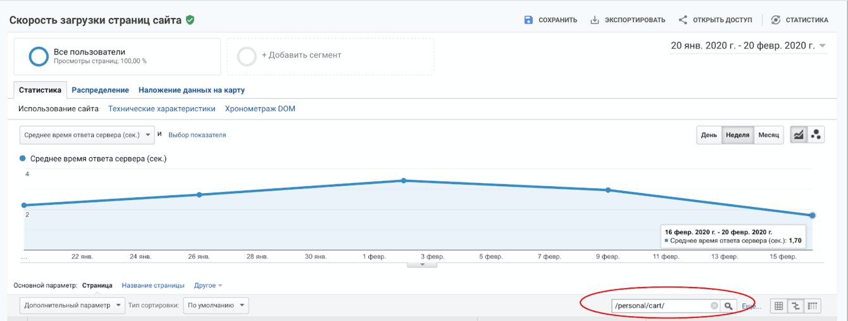This screenshot has height=321, width=848.
Task: Select the Неделя interval toggle
Action: [x=737, y=135]
